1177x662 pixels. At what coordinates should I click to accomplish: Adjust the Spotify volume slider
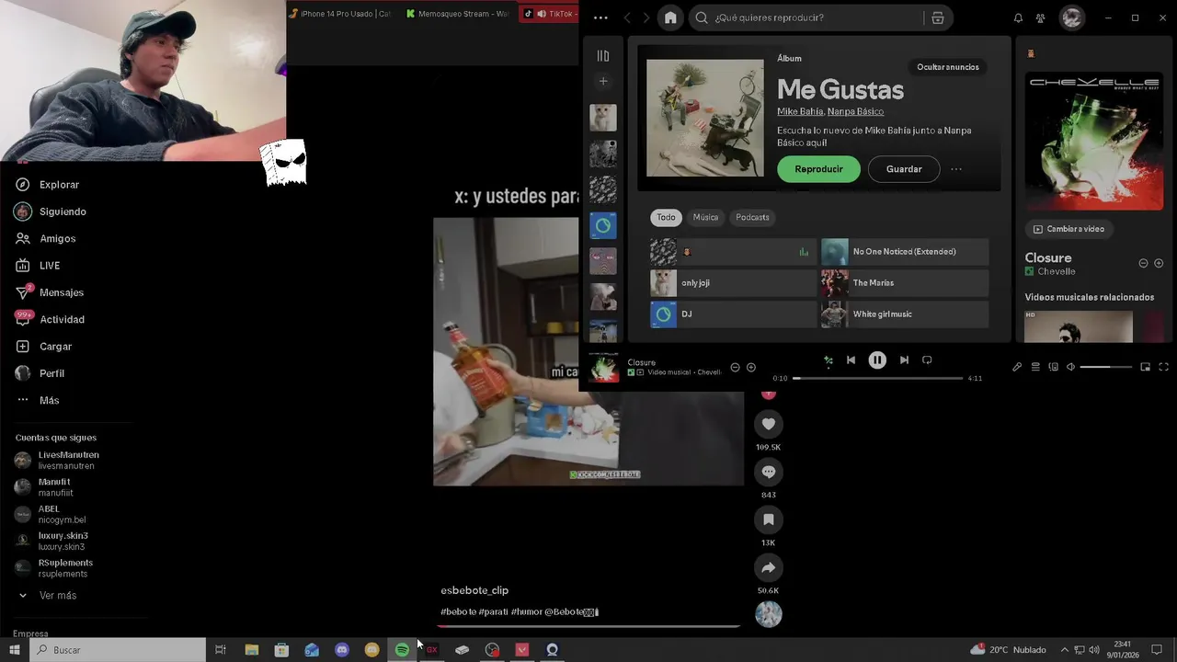(1106, 367)
